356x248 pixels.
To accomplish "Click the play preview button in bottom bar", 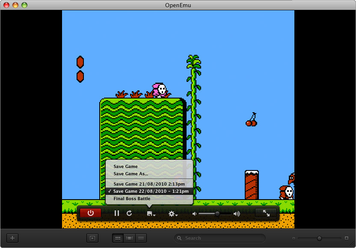I will 92,238.
